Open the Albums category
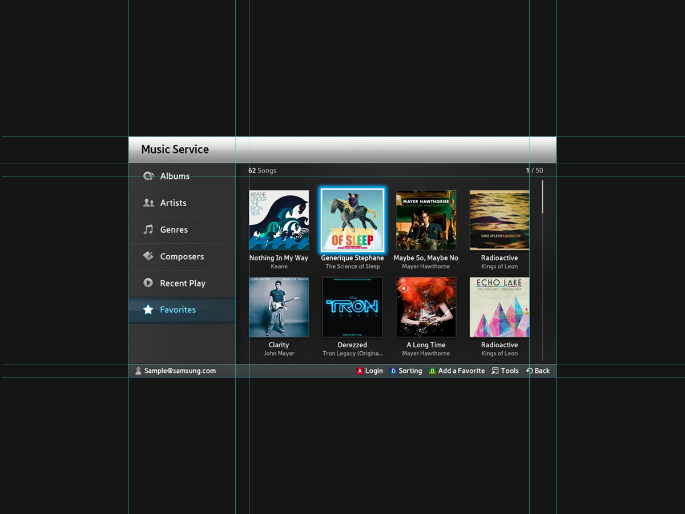Screen dimensions: 685x514 pos(182,176)
